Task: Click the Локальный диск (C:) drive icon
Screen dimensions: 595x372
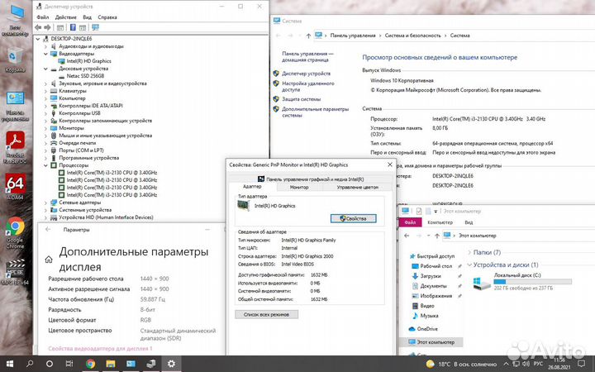Action: 482,283
